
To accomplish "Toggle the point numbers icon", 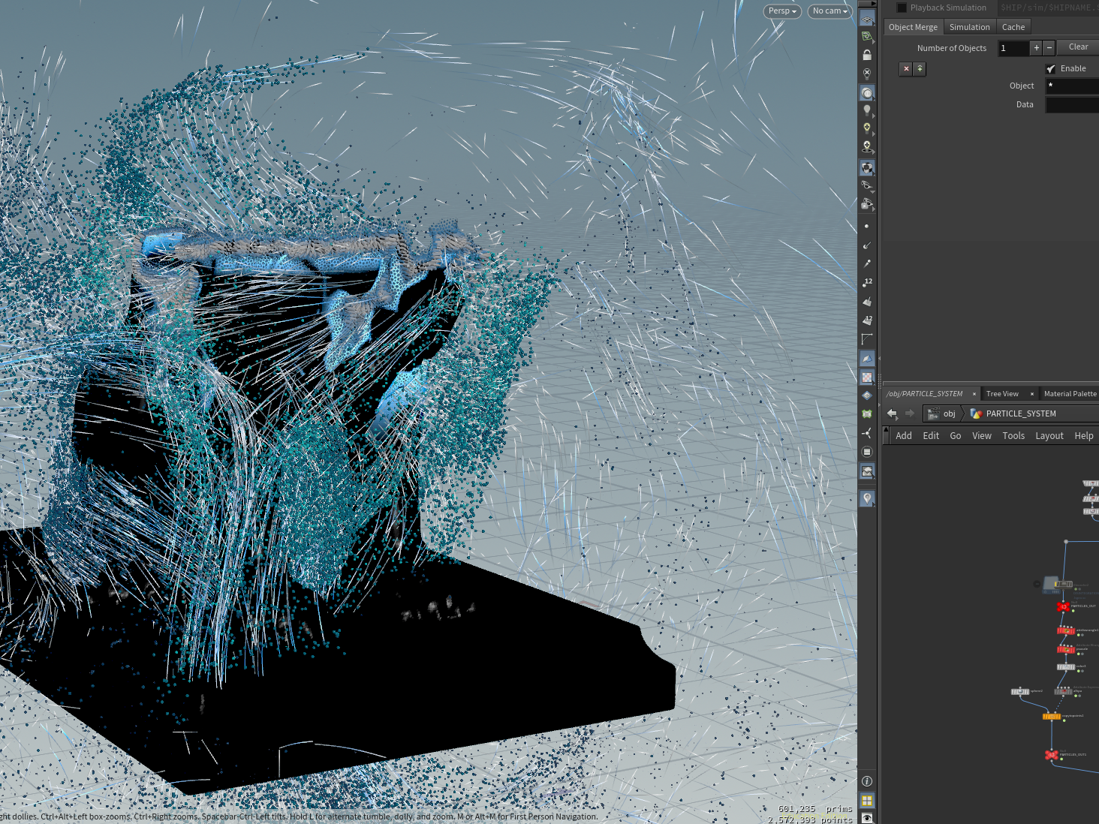I will 867,282.
